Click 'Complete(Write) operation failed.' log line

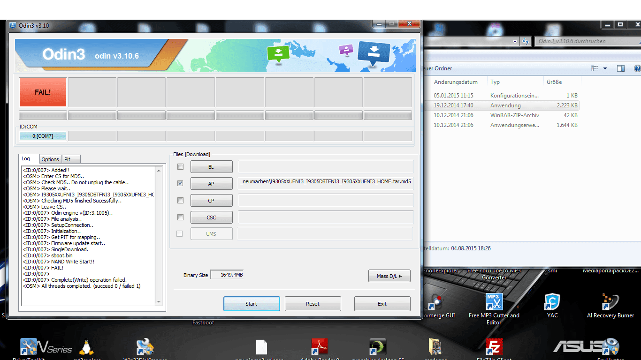[x=75, y=280]
